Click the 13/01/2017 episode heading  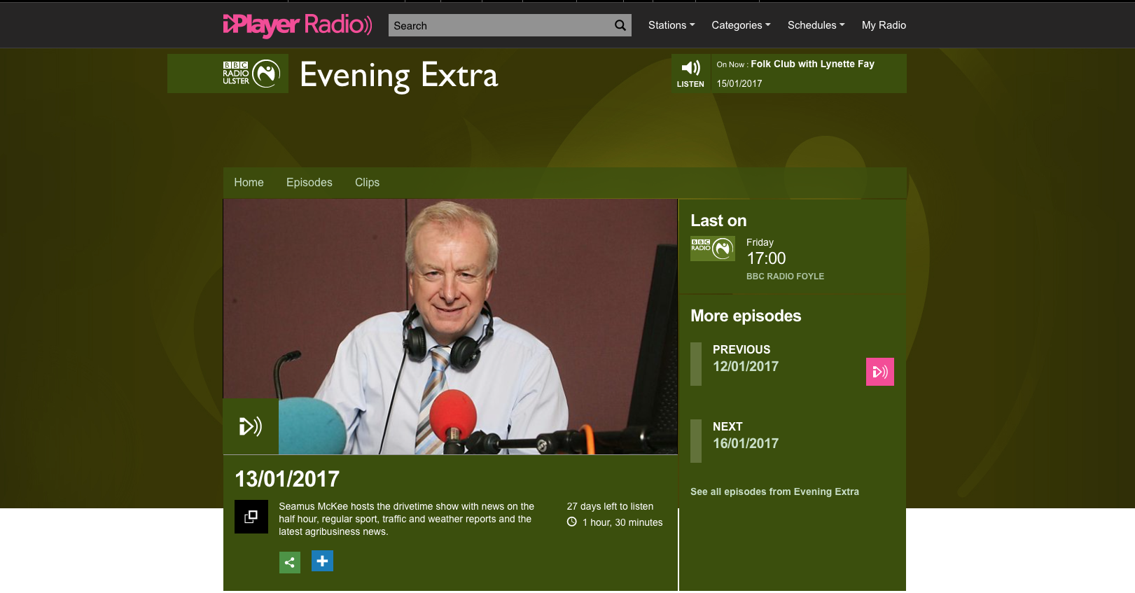[287, 479]
